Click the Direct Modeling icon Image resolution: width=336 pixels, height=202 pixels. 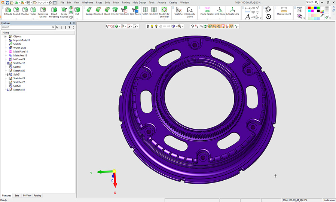tap(54, 10)
